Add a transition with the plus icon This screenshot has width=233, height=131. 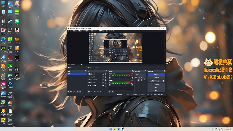point(138,80)
